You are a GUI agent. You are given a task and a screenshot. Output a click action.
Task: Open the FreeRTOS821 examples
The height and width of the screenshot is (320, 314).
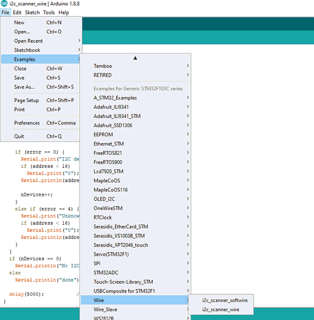coord(135,153)
